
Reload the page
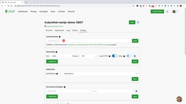(8, 6)
